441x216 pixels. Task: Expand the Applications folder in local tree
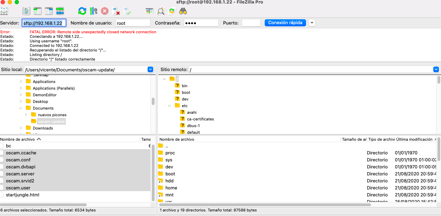pyautogui.click(x=21, y=82)
